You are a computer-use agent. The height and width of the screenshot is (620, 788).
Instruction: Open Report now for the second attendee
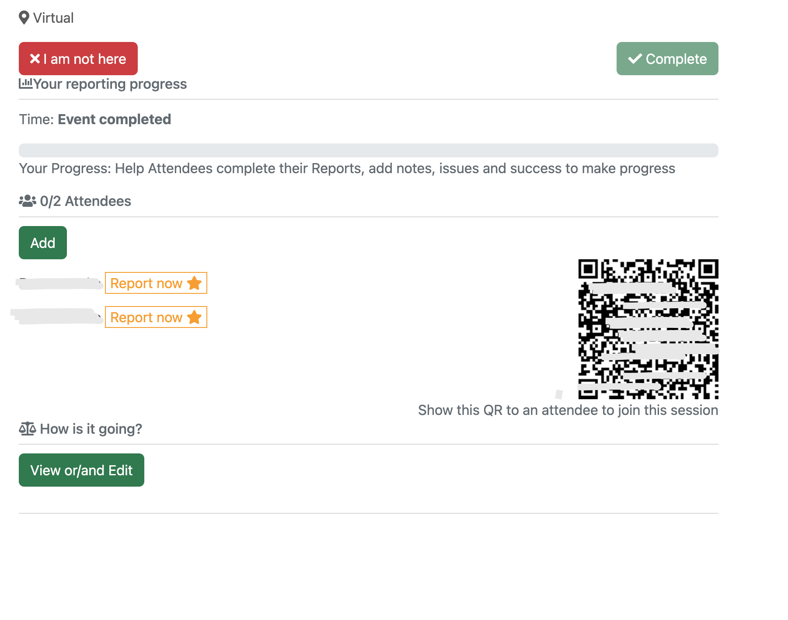156,317
